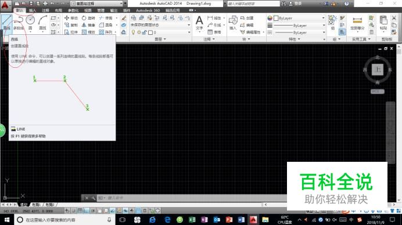Screen dimensions: 402x225
Task: Click the Undo arrow in quick access toolbar
Action: point(52,3)
